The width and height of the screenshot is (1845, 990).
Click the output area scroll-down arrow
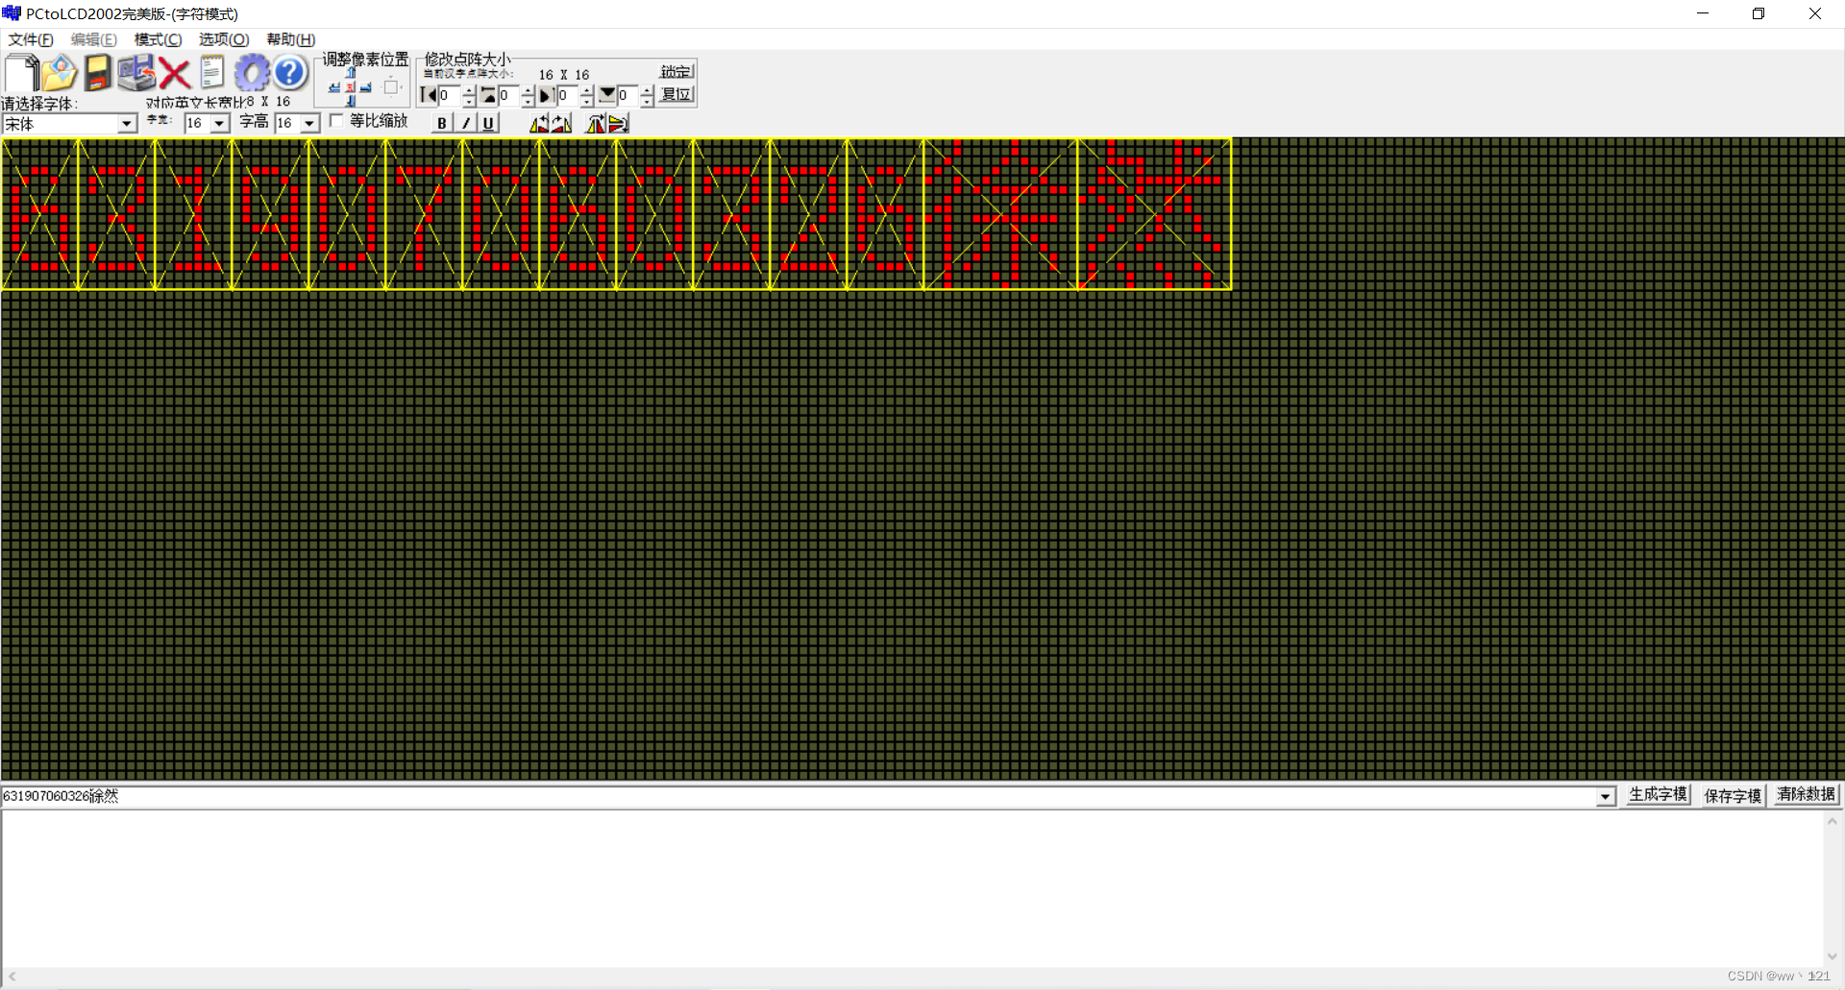[x=1833, y=956]
